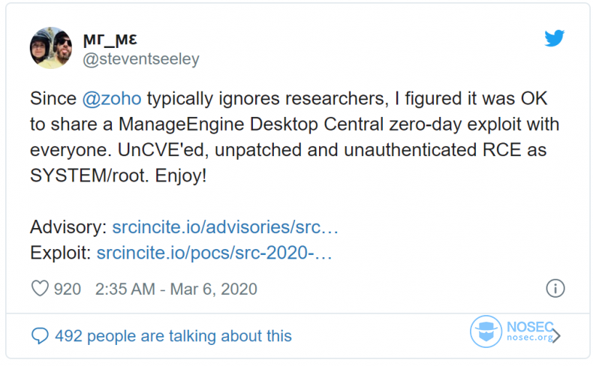This screenshot has width=593, height=366.
Task: Click the Advisory: label
Action: pos(68,227)
